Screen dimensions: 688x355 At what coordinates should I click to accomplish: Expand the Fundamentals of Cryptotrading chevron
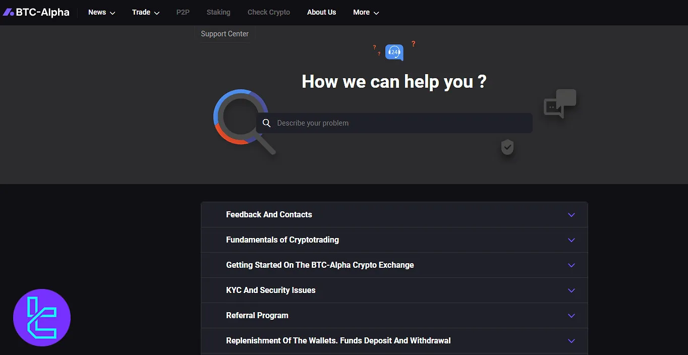point(571,240)
